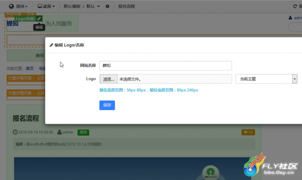Click the blue 保存 button
Image resolution: width=302 pixels, height=180 pixels.
(x=107, y=105)
